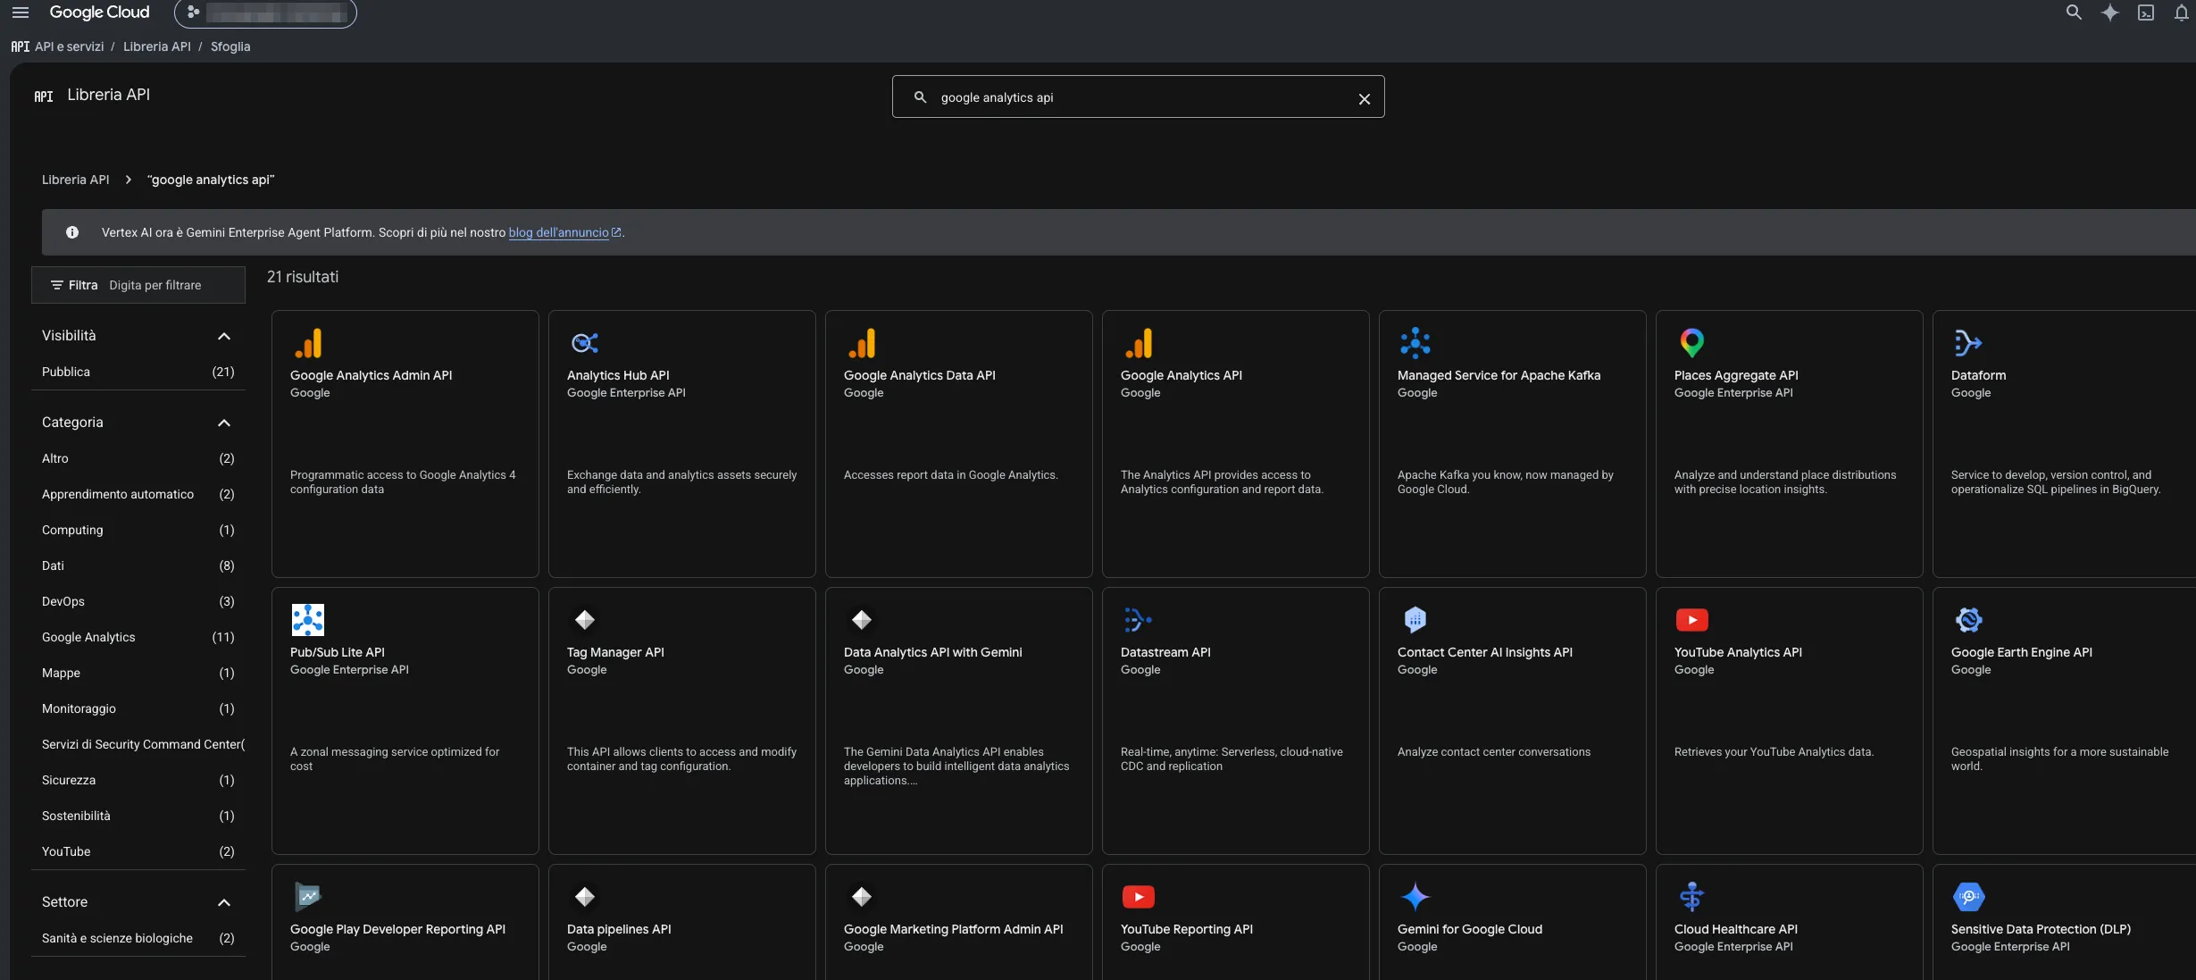Click the Google Earth Engine API icon

pos(1969,620)
